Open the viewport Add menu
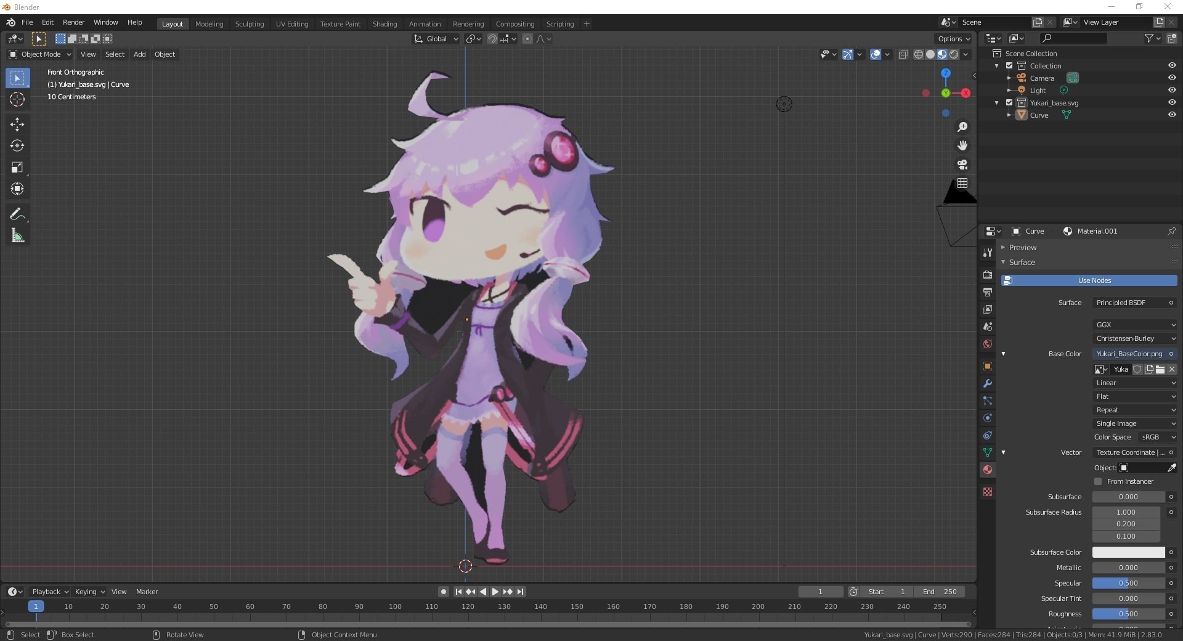Screen dimensions: 1183x641 coord(140,54)
